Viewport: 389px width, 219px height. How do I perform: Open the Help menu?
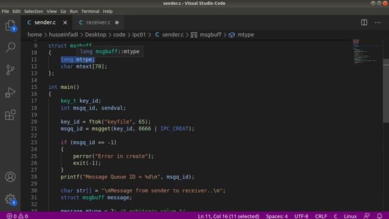click(108, 12)
